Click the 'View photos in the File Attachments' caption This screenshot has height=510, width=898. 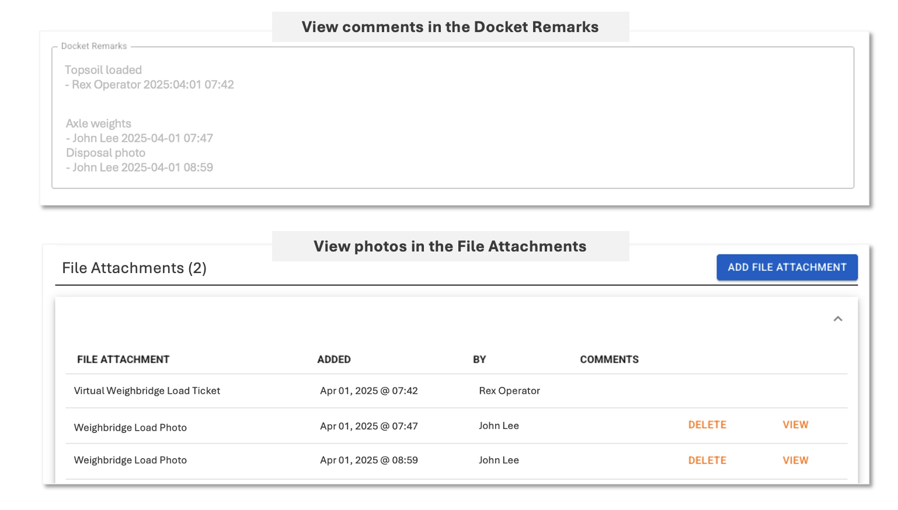[450, 246]
